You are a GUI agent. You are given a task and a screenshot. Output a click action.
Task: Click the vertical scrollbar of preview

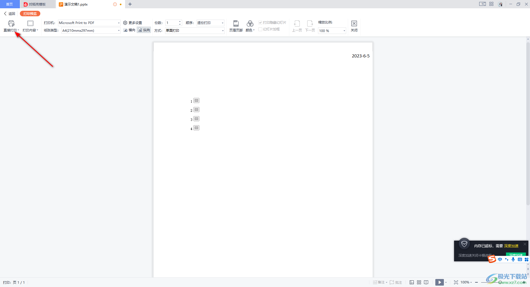tap(528, 123)
